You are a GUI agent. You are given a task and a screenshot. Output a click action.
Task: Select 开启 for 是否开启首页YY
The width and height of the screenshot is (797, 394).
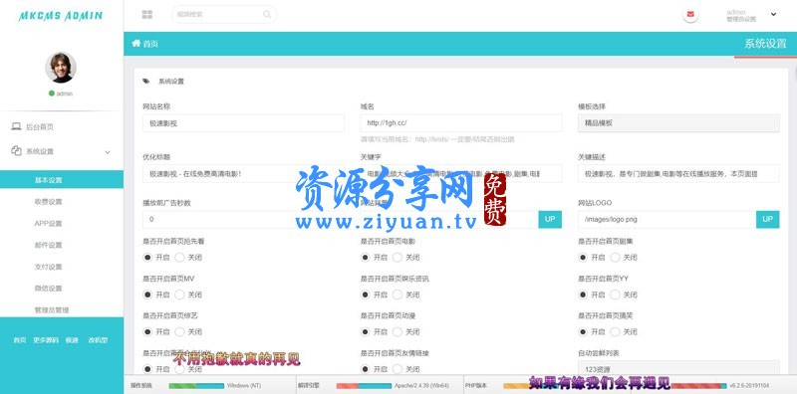point(583,295)
